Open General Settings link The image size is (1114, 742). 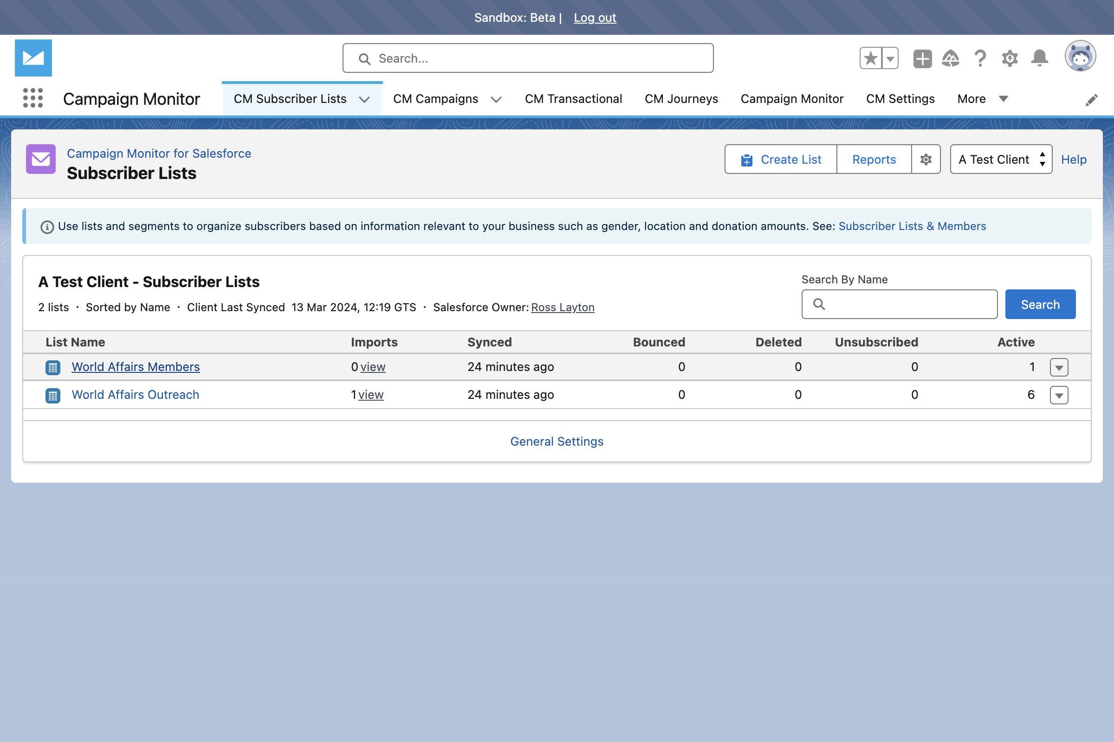(557, 441)
